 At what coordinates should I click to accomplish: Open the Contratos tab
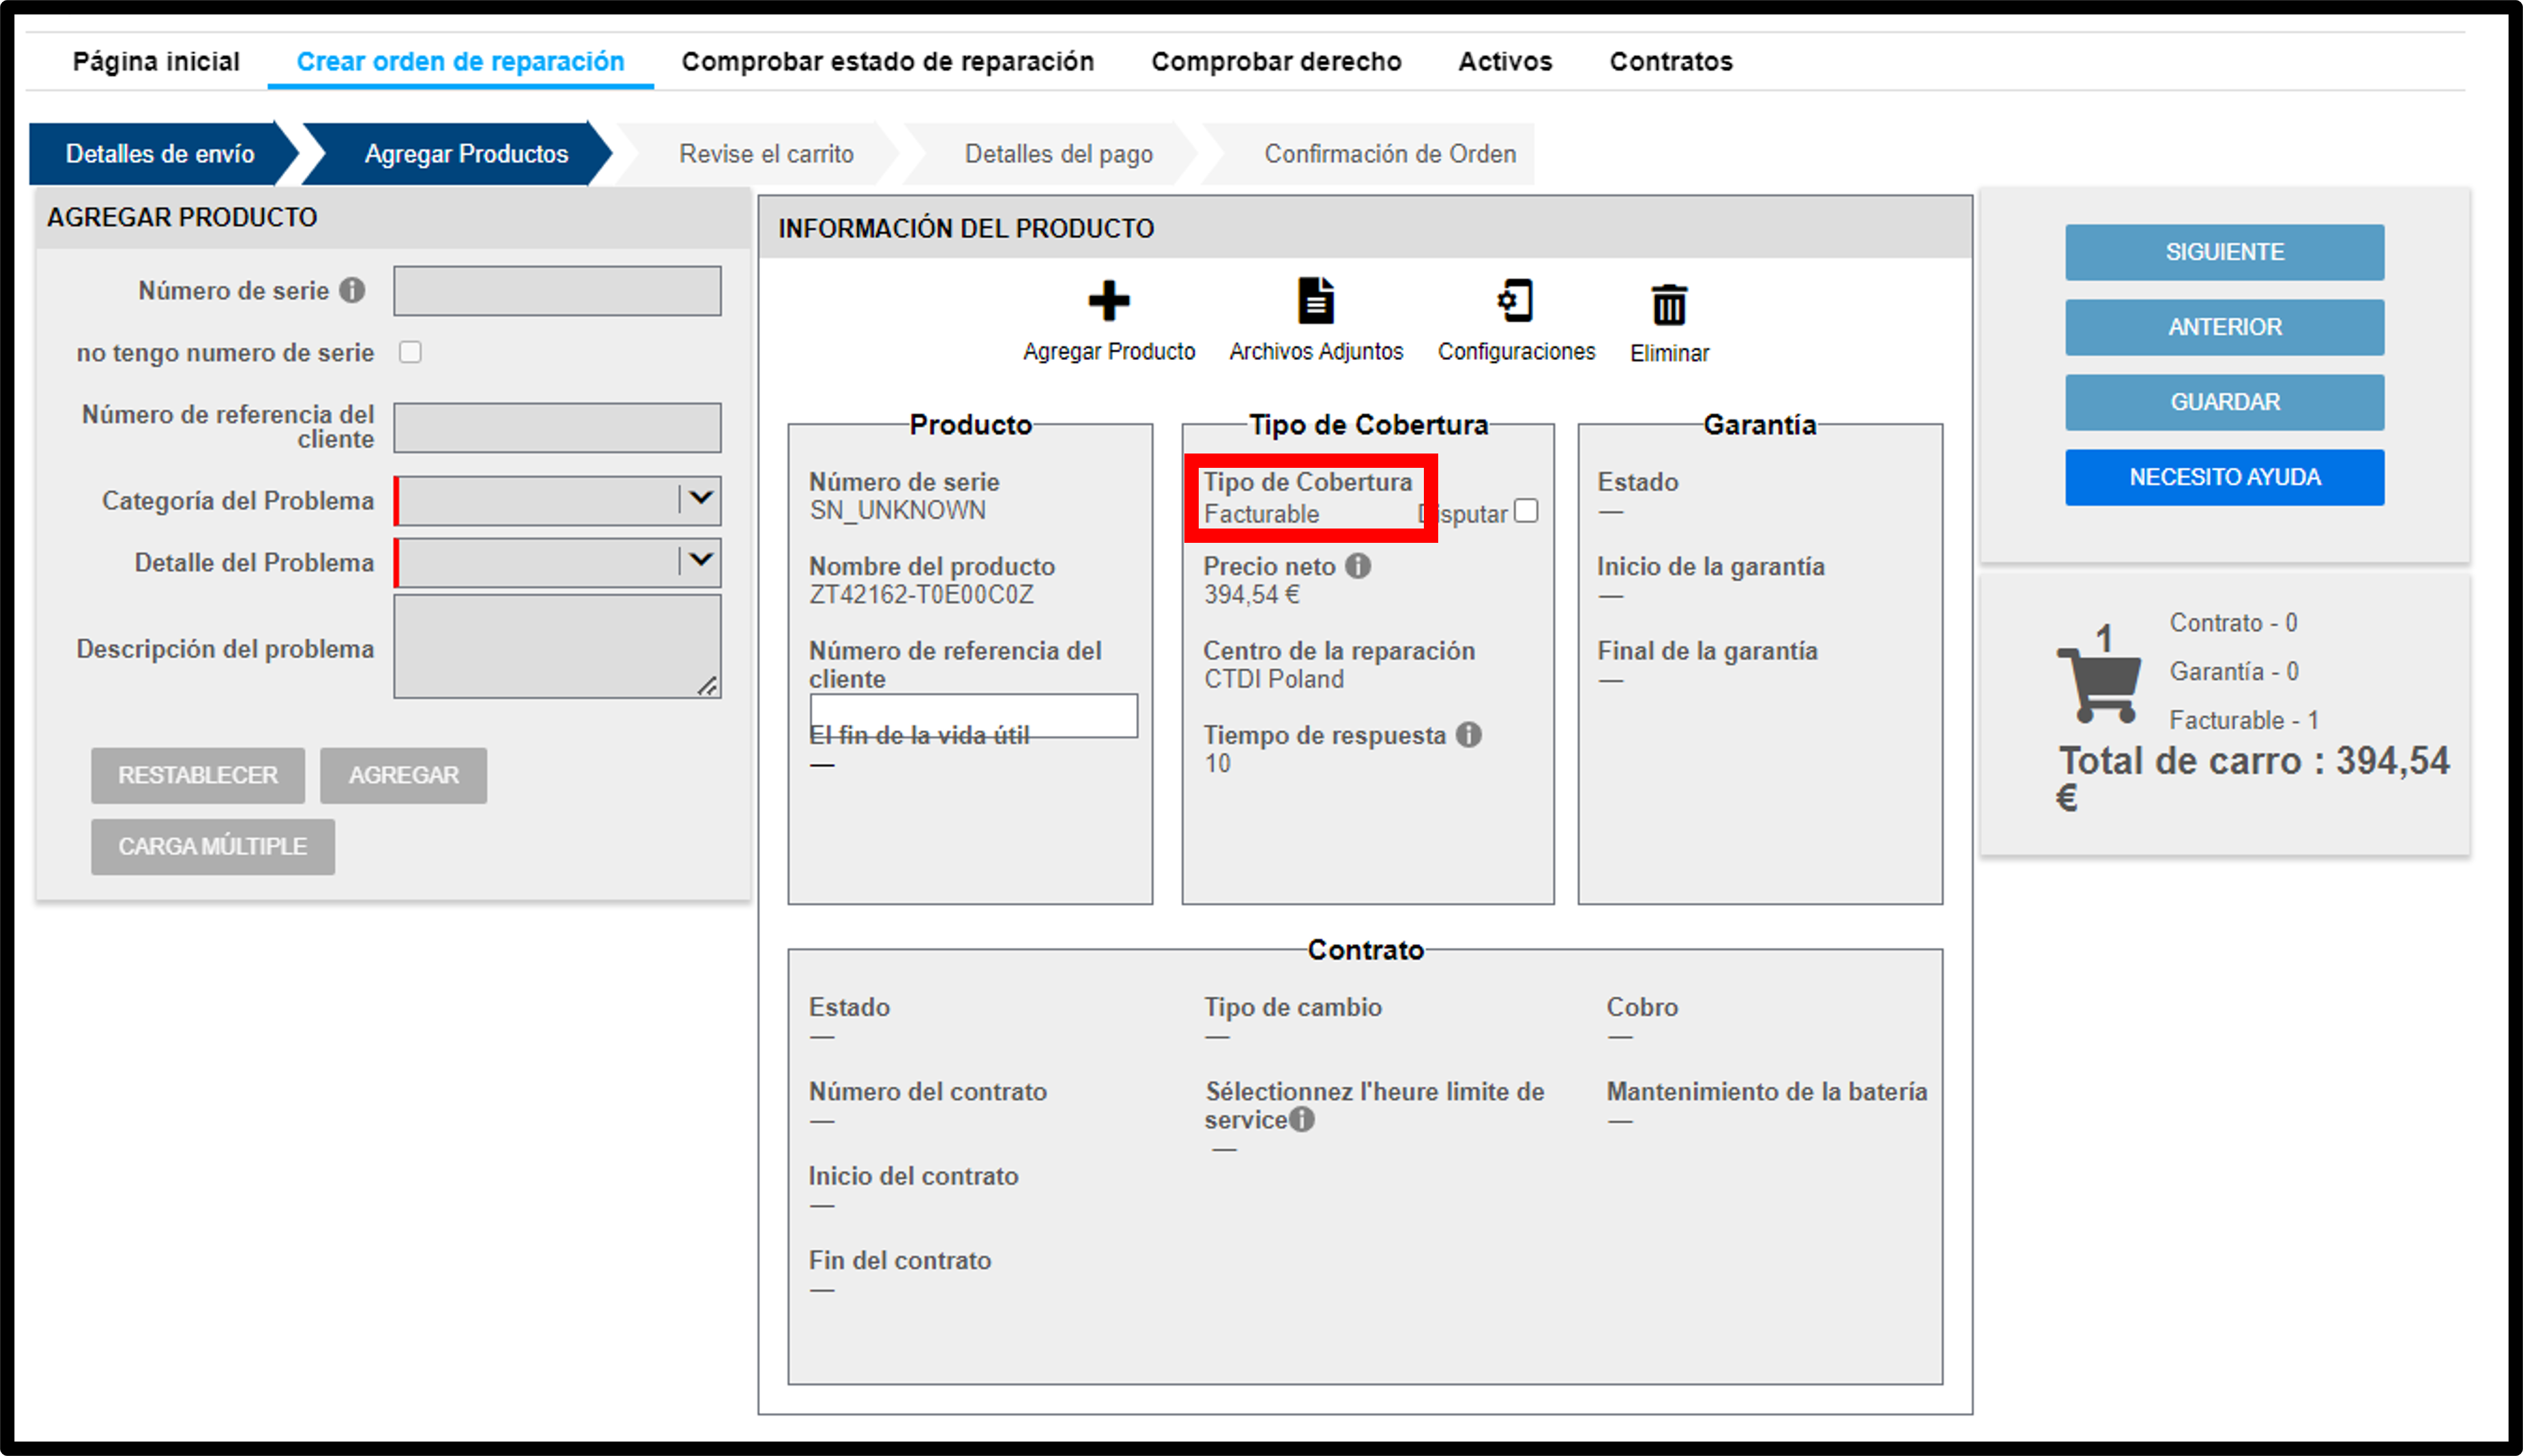[1671, 62]
